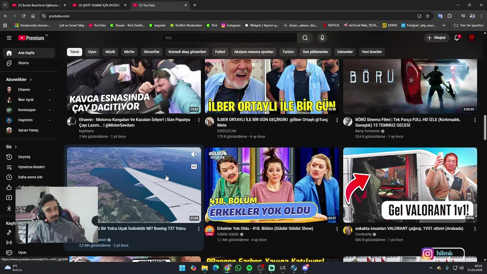The width and height of the screenshot is (487, 274).
Task: Show more bookmarks with double chevron
Action: [444, 25]
